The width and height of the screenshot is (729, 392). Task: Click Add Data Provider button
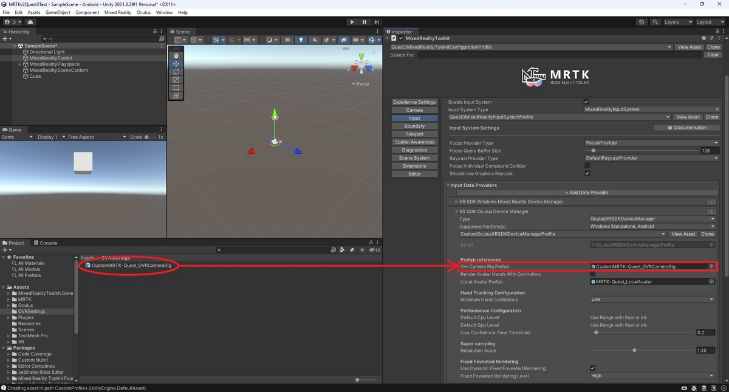[x=586, y=193]
